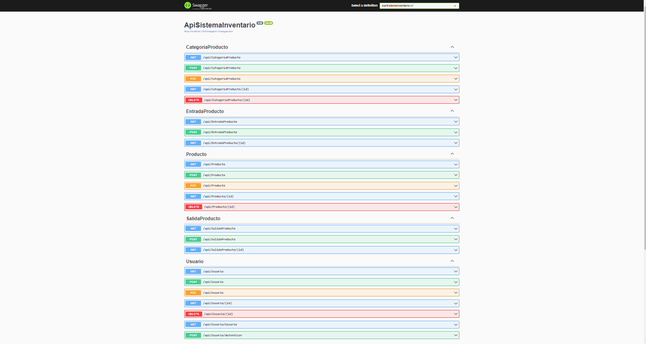
Task: Click DELETE badge for /api/Usuario/{id}
Action: tap(194, 314)
